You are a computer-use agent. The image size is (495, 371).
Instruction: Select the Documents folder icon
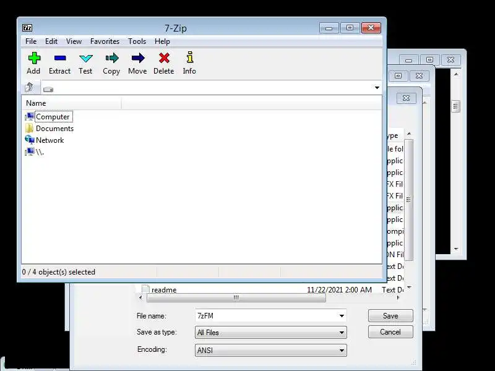29,129
